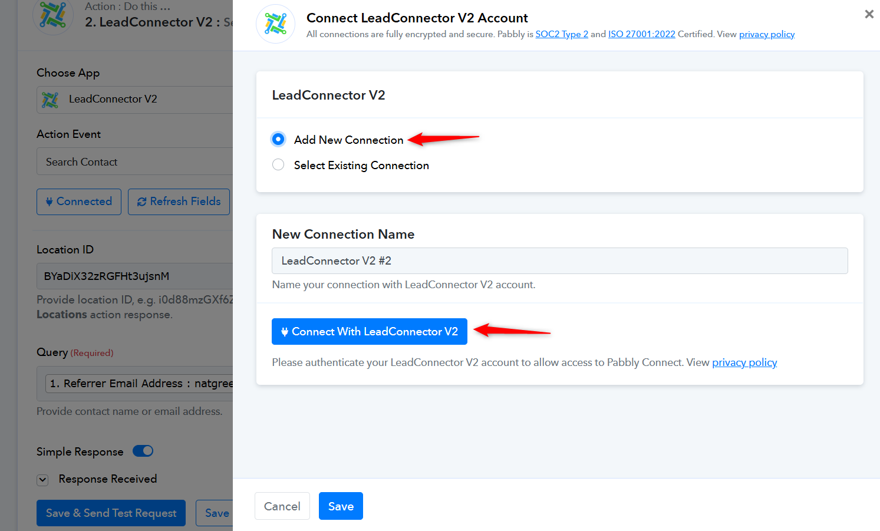This screenshot has height=531, width=880.
Task: Toggle the Simple Response switch
Action: (143, 451)
